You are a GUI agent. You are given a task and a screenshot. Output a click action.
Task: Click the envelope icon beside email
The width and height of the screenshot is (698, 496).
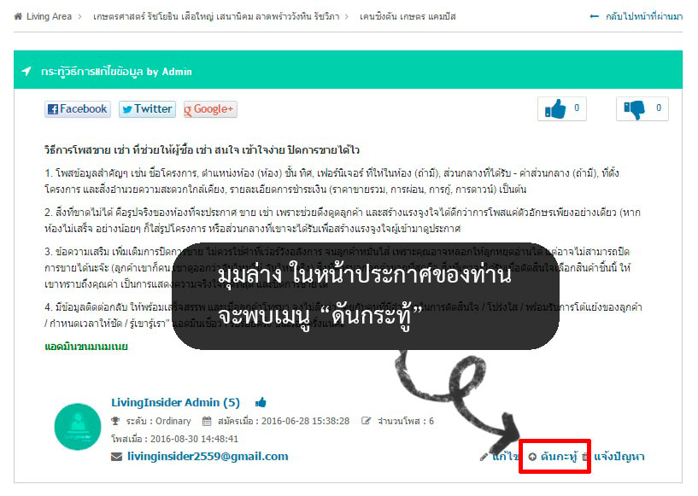[117, 457]
